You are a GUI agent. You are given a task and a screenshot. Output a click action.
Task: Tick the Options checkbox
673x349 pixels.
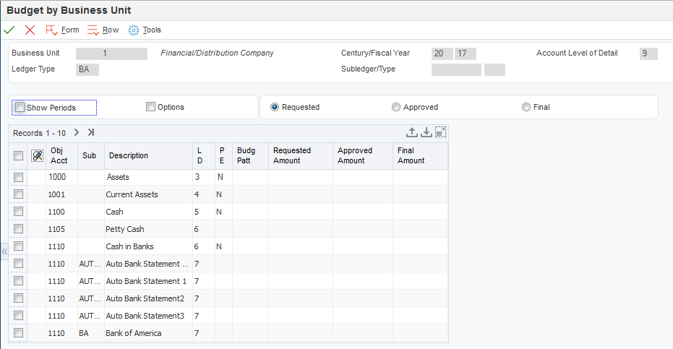coord(151,107)
